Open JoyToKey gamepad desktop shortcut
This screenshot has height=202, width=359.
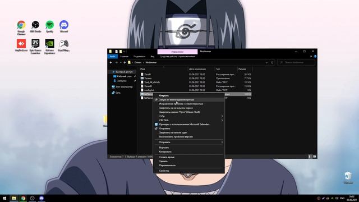tap(64, 45)
